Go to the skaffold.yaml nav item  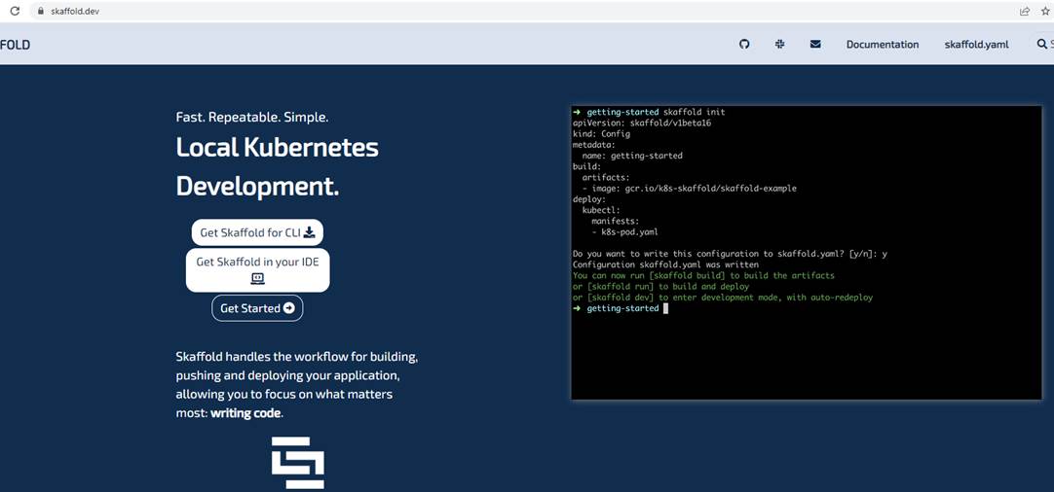click(x=976, y=45)
